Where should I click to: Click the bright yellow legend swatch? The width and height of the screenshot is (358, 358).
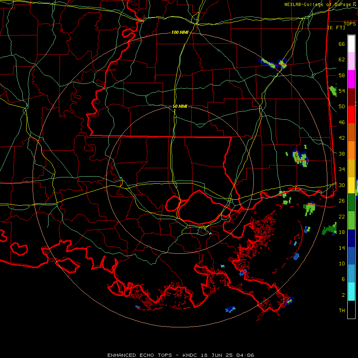coord(351,185)
